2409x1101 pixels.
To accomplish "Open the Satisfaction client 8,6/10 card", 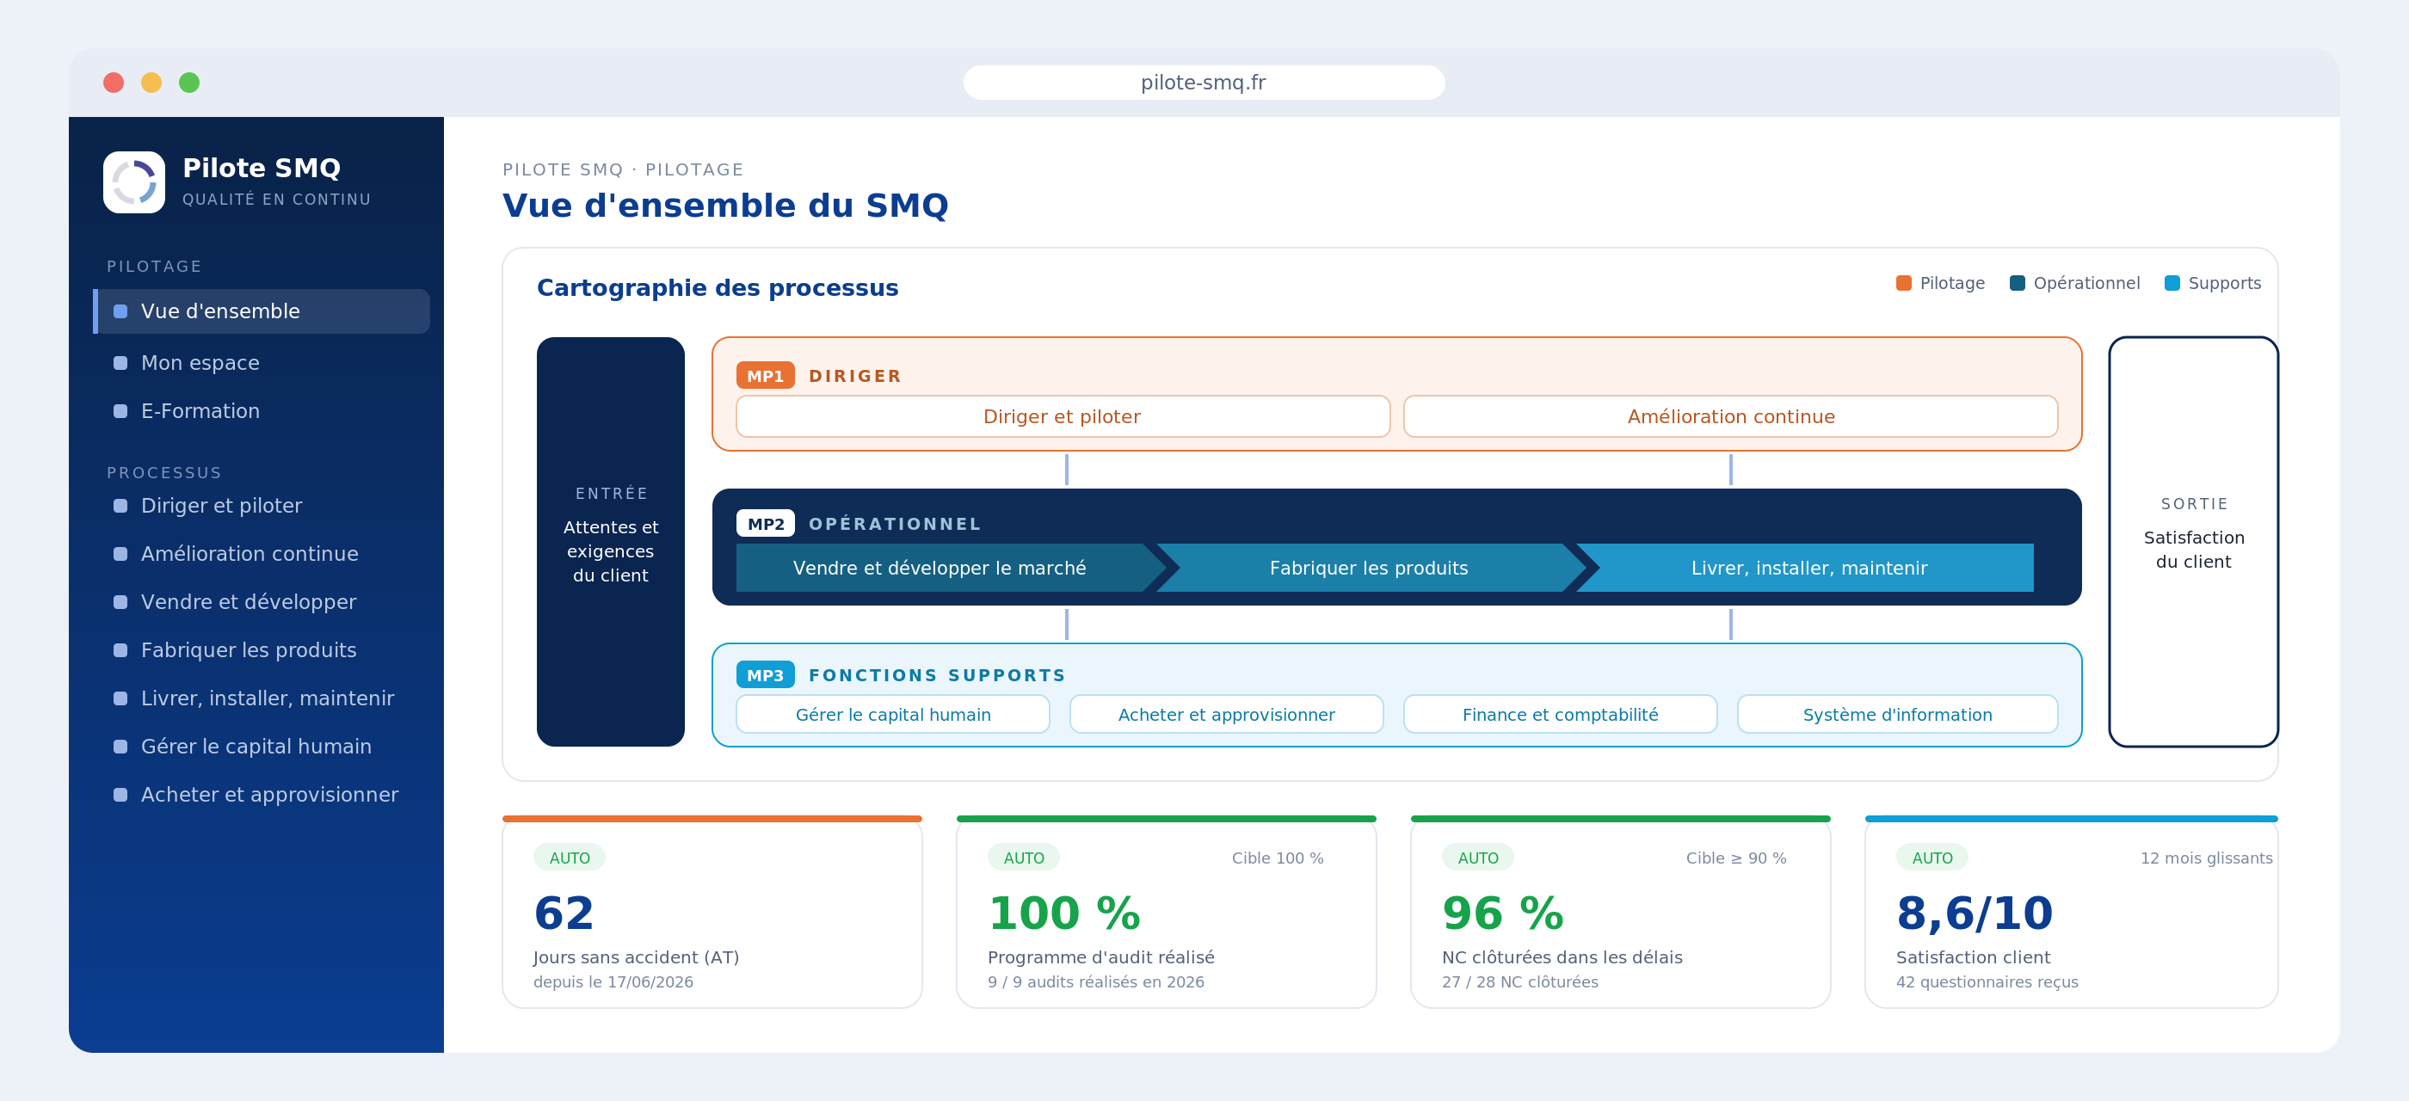I will (x=2072, y=913).
